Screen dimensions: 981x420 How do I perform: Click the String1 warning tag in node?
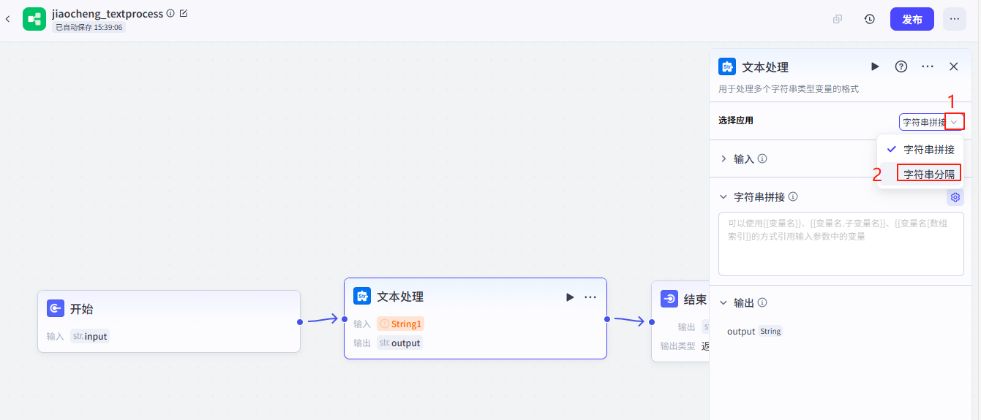tap(400, 324)
